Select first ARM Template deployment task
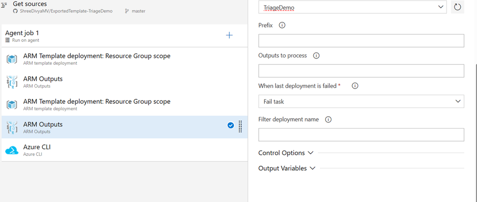 coord(96,59)
